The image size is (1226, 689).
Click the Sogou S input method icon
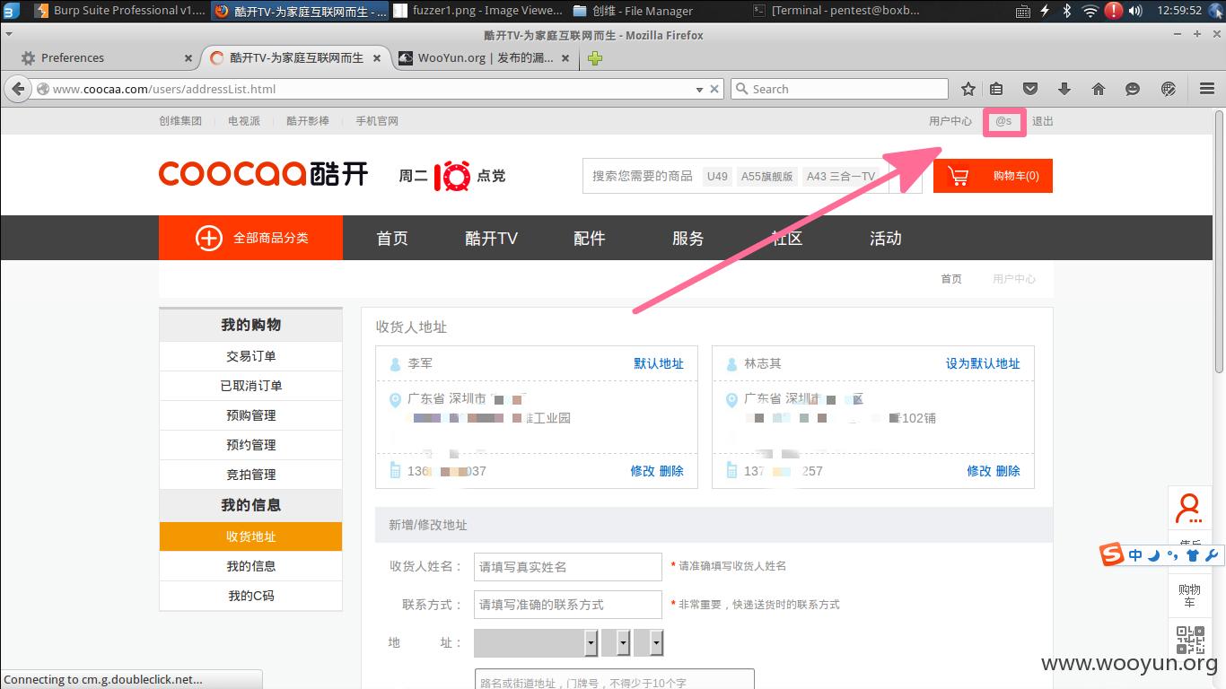1112,555
